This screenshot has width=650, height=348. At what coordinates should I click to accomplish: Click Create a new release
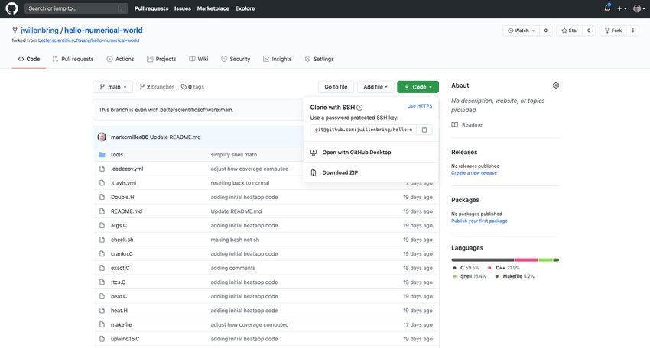pos(474,173)
